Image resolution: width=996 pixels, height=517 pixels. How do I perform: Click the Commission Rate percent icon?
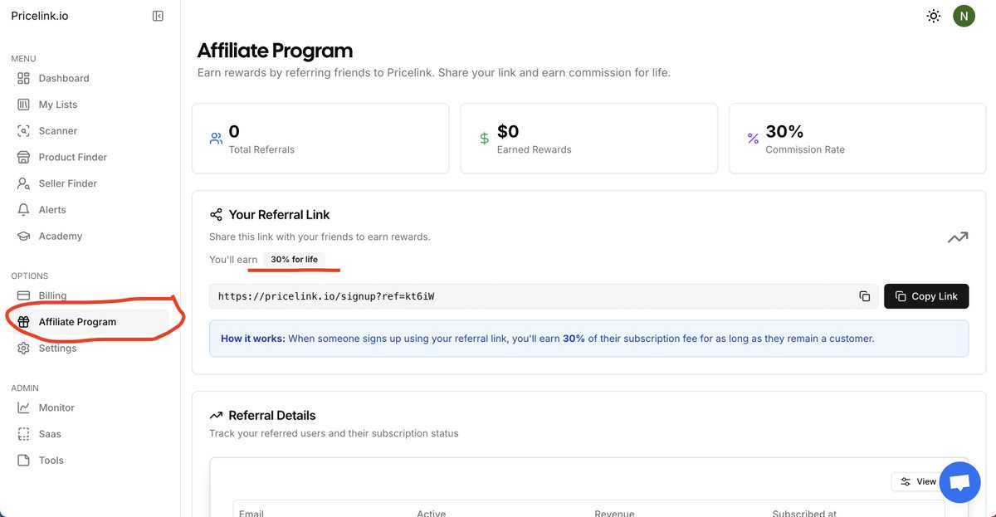753,139
